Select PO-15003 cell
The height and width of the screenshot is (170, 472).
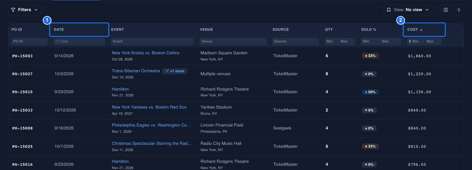point(22,56)
